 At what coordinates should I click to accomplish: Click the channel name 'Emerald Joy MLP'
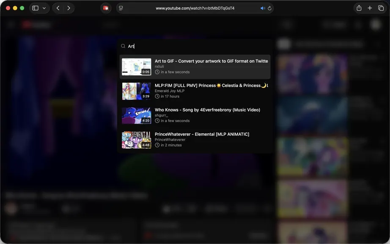[x=169, y=91]
